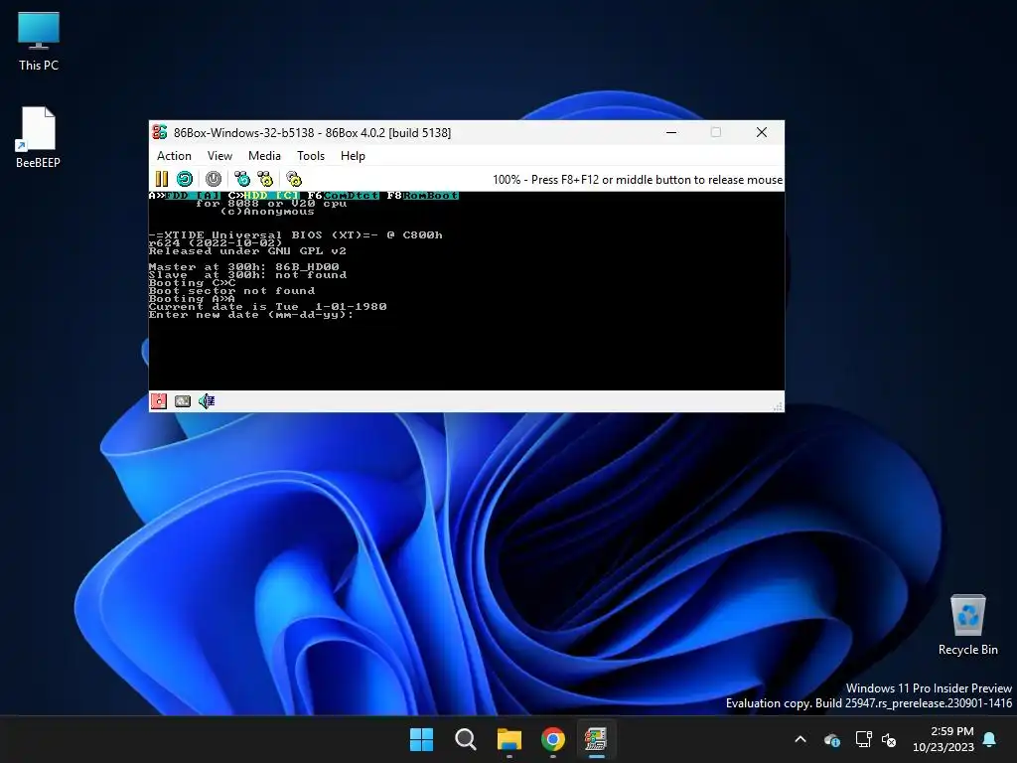
Task: Open the Windows Start menu
Action: coord(421,739)
